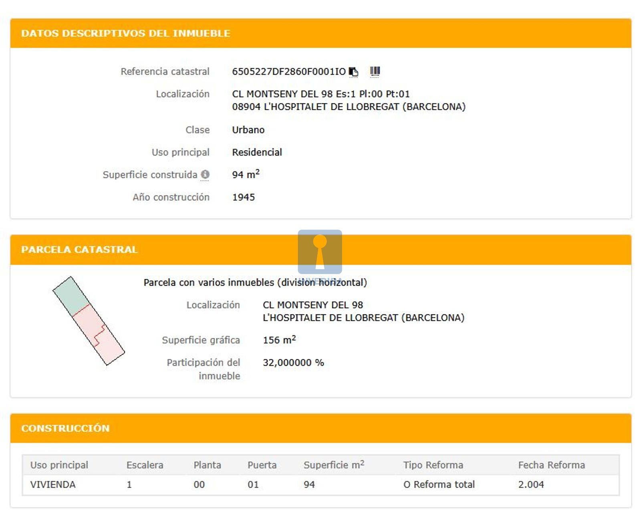Copy the cadastral reference with the copy icon
This screenshot has height=514, width=641.
(353, 72)
